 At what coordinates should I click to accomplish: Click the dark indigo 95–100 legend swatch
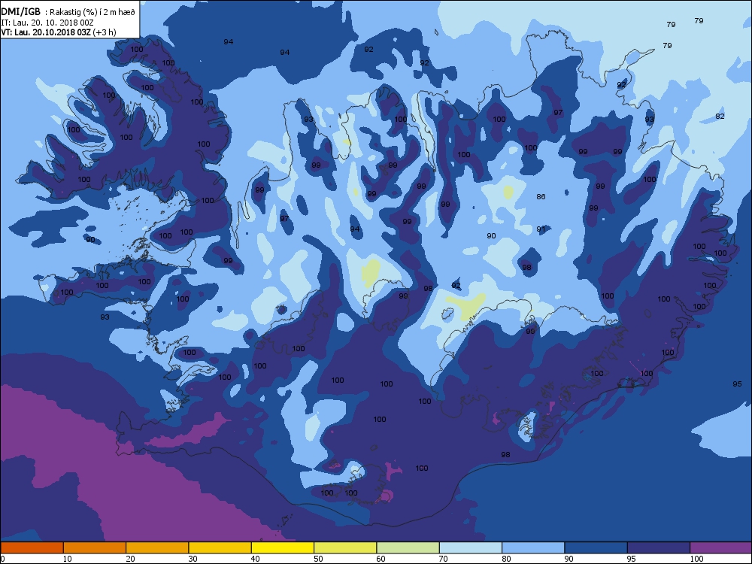(x=659, y=547)
